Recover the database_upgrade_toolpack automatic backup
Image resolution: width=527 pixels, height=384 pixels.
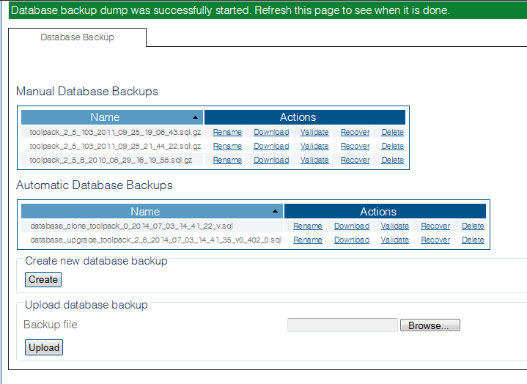[x=435, y=240]
